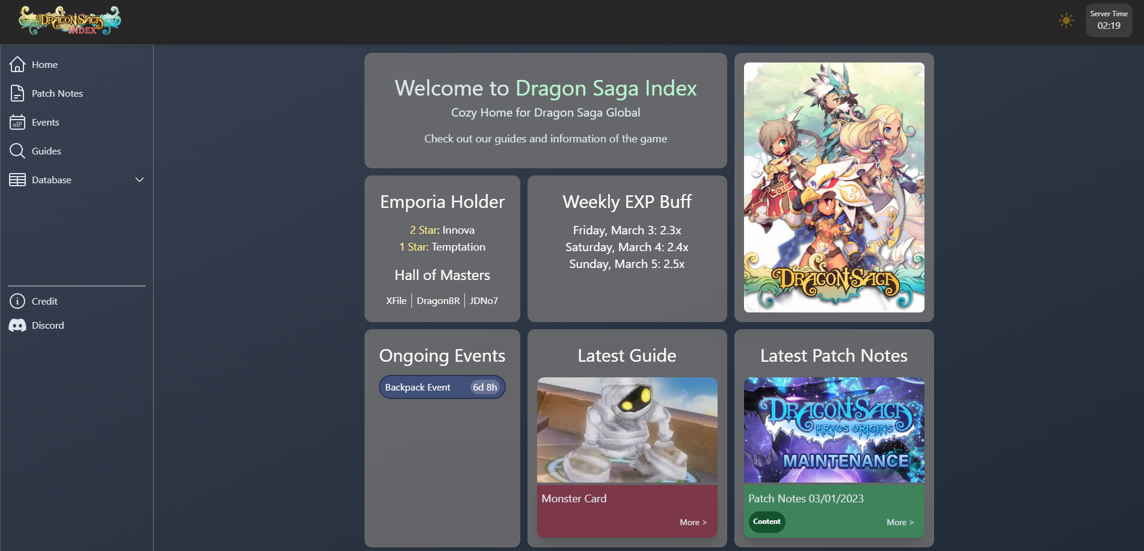Screen dimensions: 1144x551
Task: Open the Backpack Event entry
Action: coord(442,387)
